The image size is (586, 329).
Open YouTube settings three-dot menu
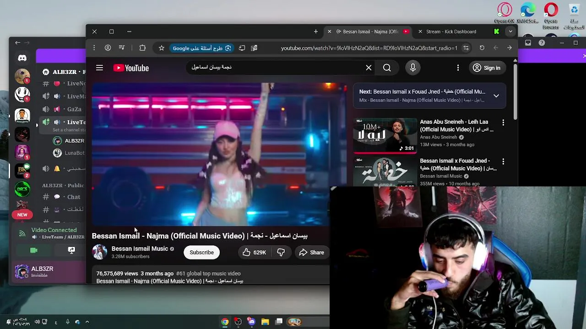(x=458, y=68)
